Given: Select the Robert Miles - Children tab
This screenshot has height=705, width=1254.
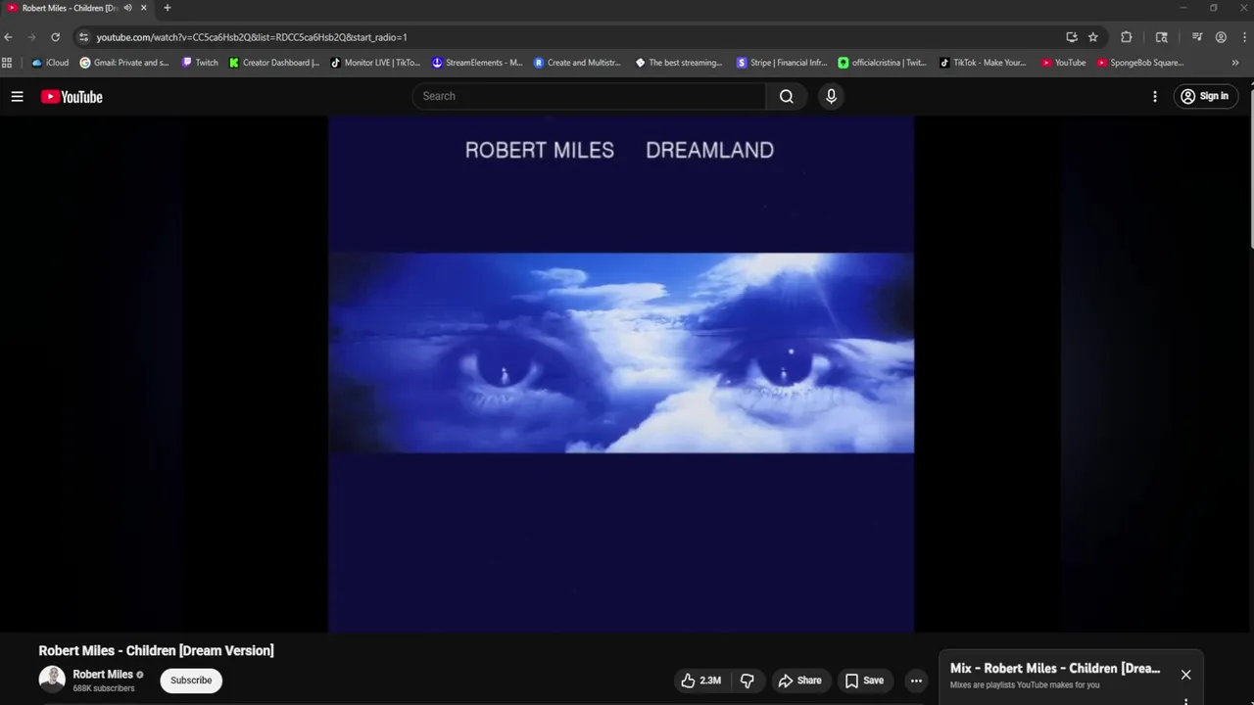Looking at the screenshot, I should click(x=70, y=8).
